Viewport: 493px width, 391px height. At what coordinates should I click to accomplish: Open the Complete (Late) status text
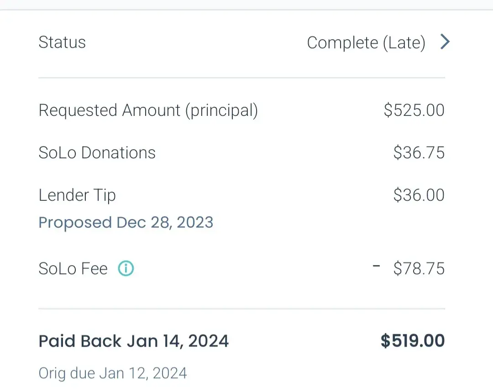pyautogui.click(x=366, y=43)
